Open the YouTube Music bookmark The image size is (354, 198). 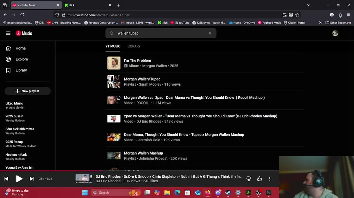(x=269, y=23)
